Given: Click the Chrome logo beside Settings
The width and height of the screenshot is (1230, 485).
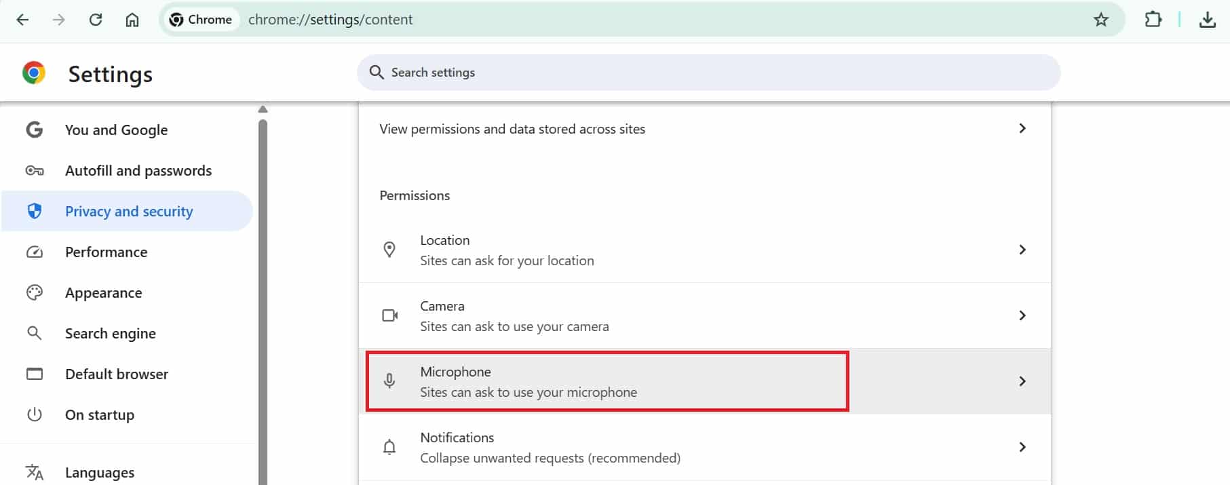Looking at the screenshot, I should [34, 73].
